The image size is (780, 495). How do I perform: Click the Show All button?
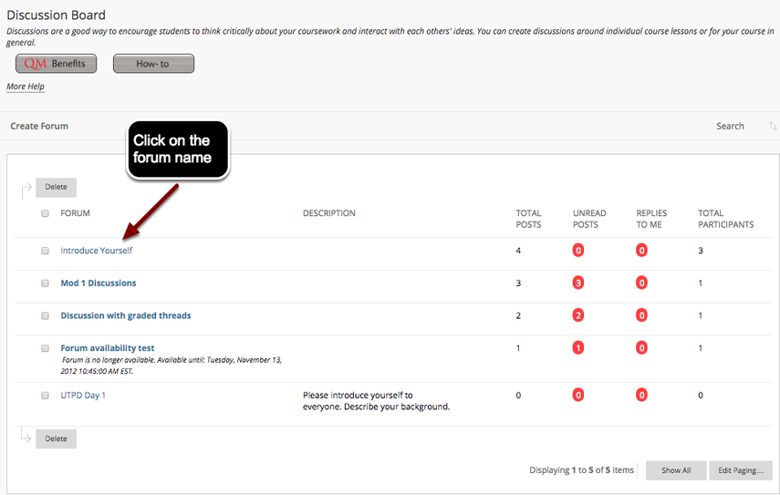point(676,470)
